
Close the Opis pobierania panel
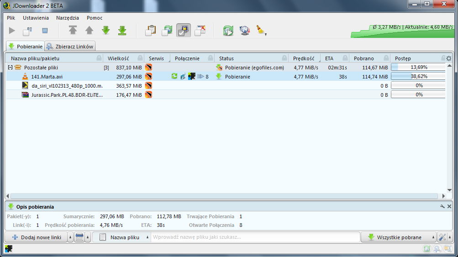pyautogui.click(x=449, y=206)
